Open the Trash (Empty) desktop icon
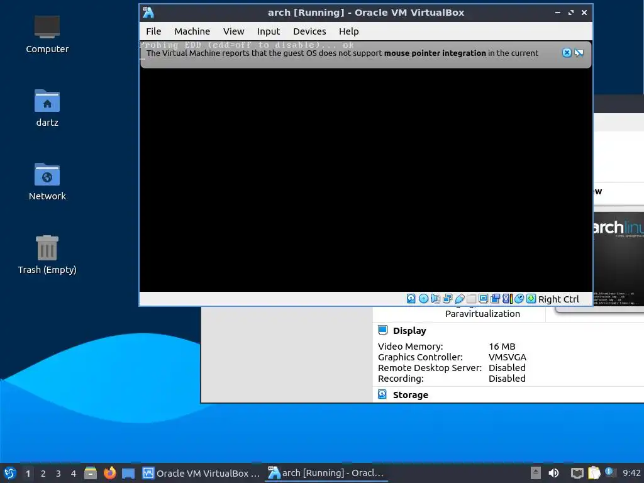Viewport: 644px width, 483px height. 47,255
